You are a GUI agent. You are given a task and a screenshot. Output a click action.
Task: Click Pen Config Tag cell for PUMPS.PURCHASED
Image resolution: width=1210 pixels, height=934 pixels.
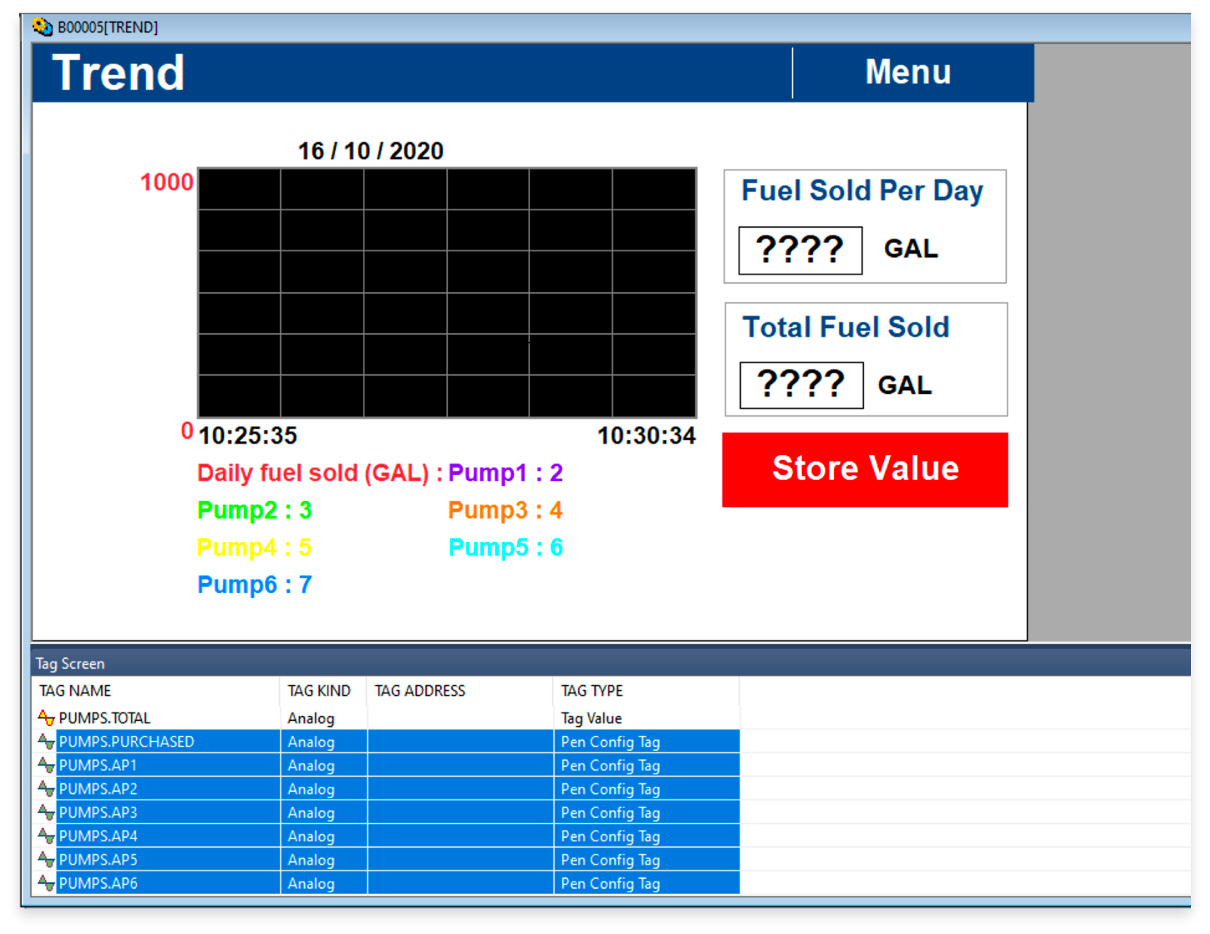click(646, 742)
